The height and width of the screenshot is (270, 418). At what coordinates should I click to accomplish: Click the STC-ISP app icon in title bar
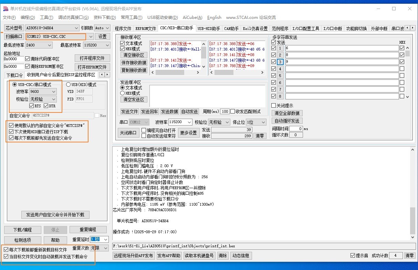[x=5, y=9]
